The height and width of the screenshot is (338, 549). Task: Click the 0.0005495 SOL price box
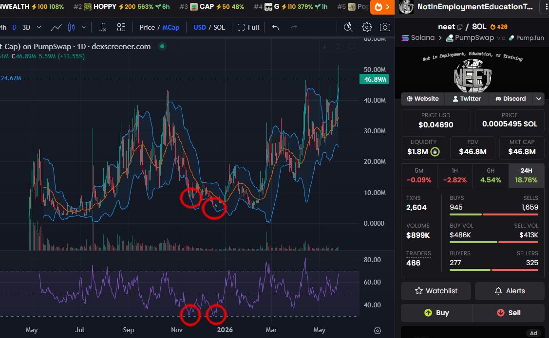click(510, 121)
